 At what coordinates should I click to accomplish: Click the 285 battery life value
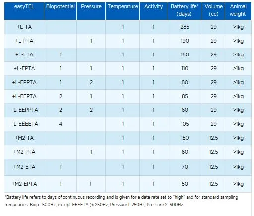(x=185, y=27)
